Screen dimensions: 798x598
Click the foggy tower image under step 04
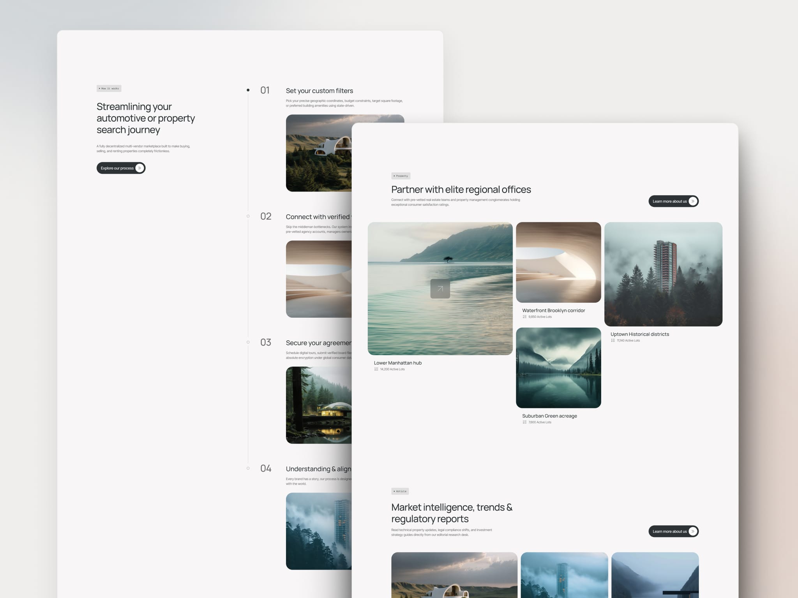(319, 531)
